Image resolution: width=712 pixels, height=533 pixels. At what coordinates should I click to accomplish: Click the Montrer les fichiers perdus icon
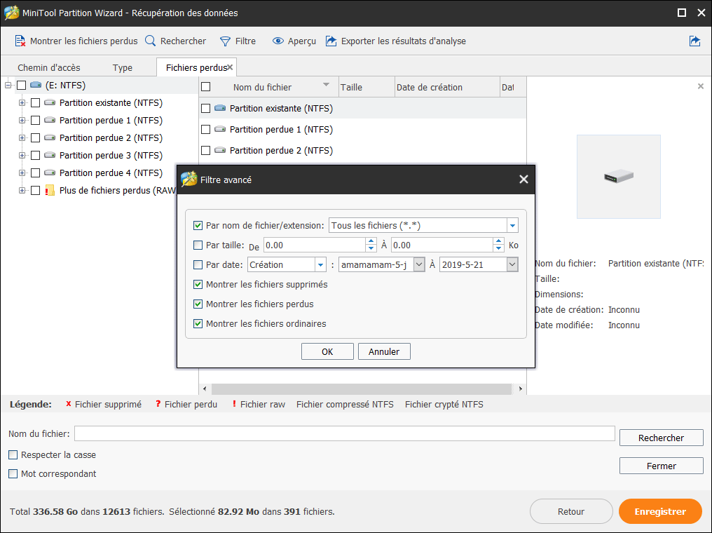pos(20,41)
